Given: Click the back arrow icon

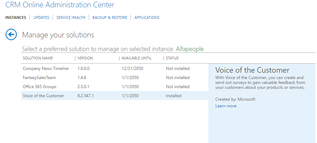Looking at the screenshot, I should click(x=11, y=35).
